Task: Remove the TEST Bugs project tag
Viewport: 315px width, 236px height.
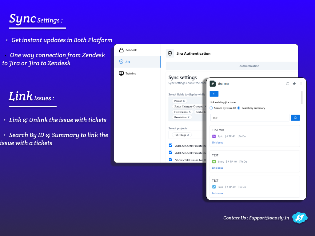Action: coord(188,135)
